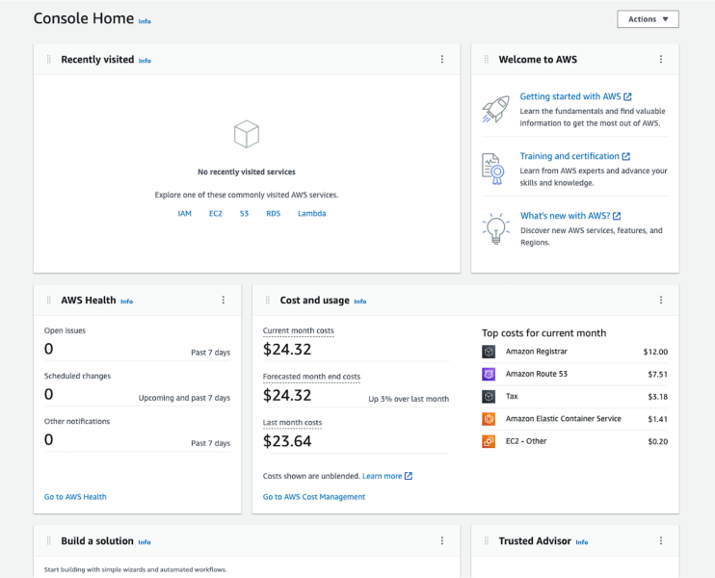Screen dimensions: 715x578
Task: Click the Other notifications label
Action: (77, 421)
